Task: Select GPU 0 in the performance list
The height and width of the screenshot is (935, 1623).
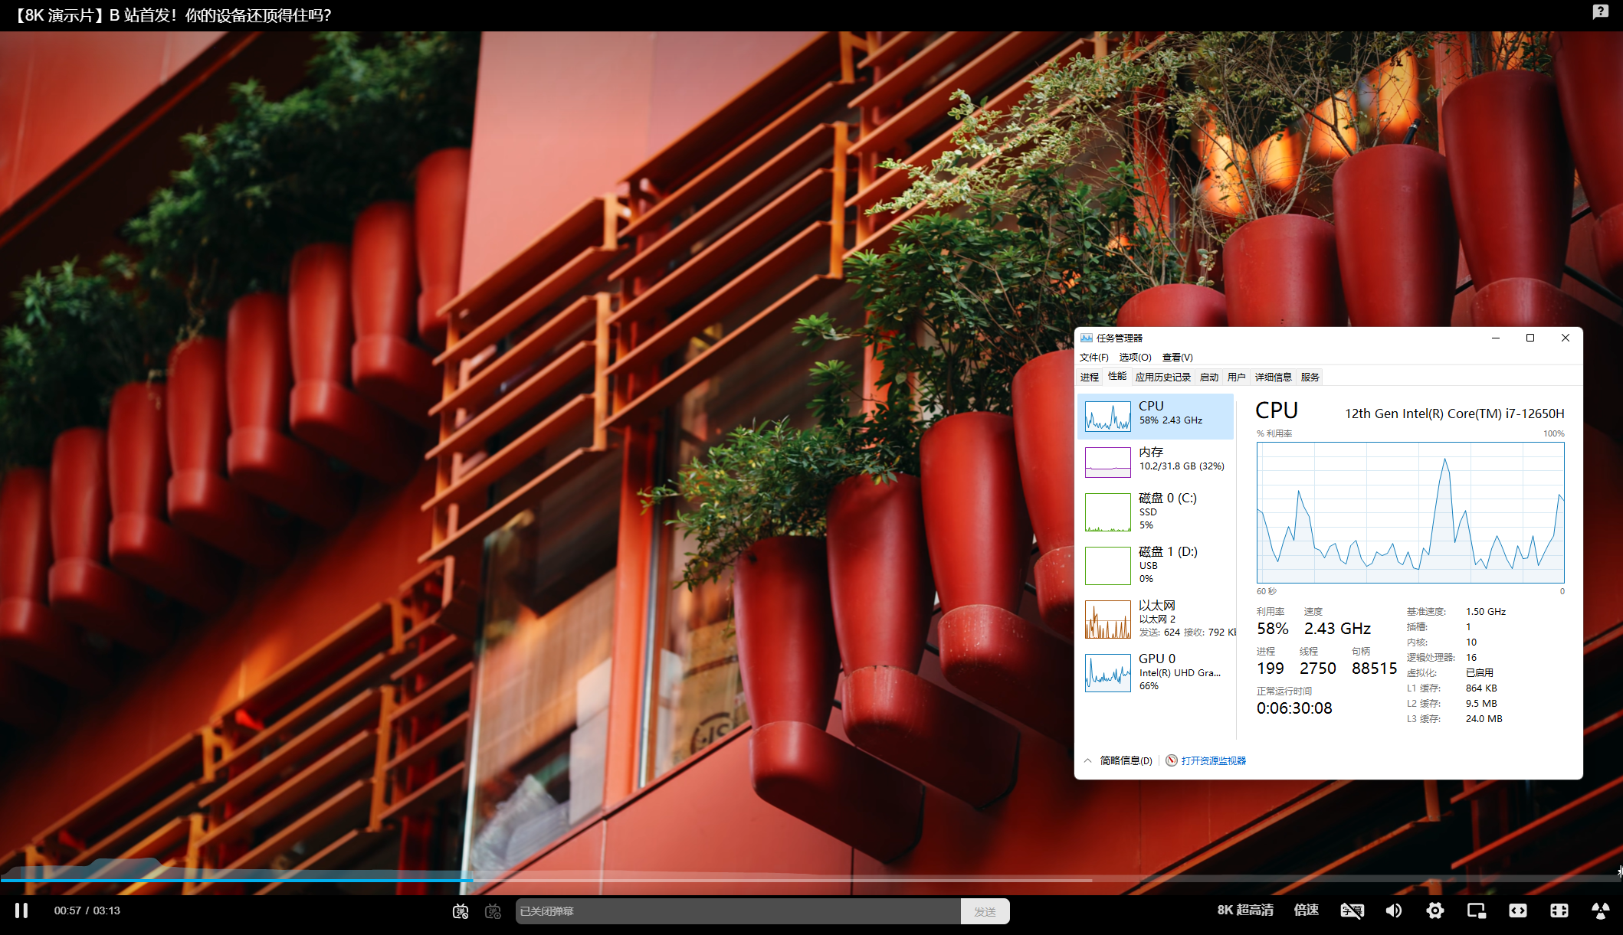Action: (1156, 672)
